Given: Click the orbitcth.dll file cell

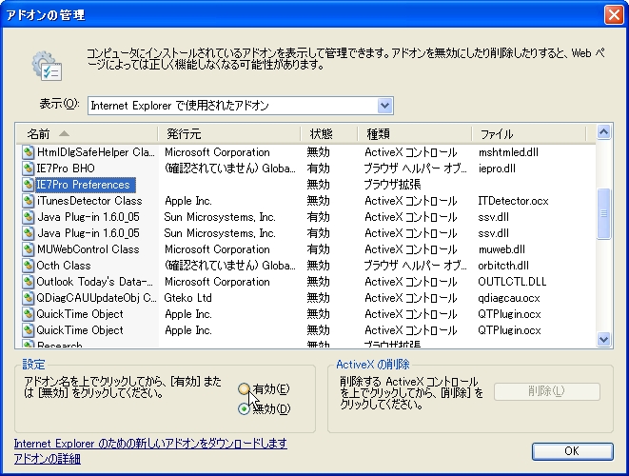Looking at the screenshot, I should click(503, 266).
